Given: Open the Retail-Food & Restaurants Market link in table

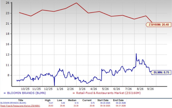Looking at the screenshot, I should tap(20, 106).
